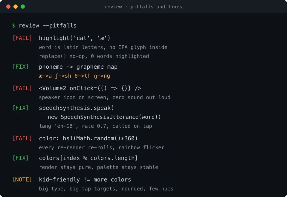Click the lang 'en-GB' rate comment
287x197 pixels.
point(95,126)
